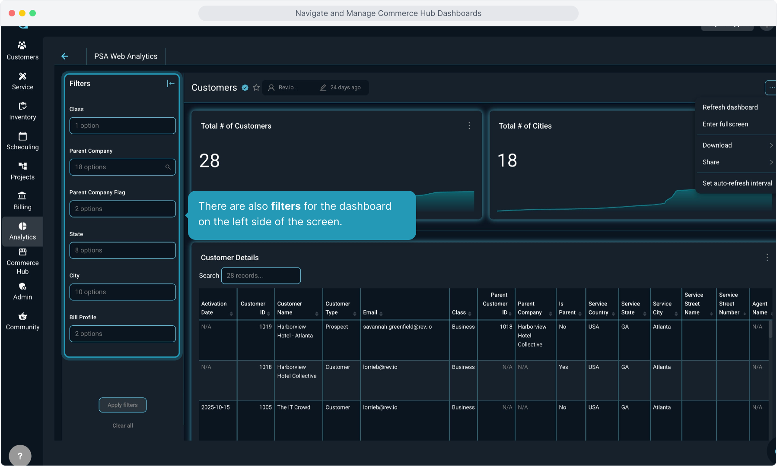Favorite the Customers dashboard with the star
This screenshot has height=466, width=777.
pos(256,88)
